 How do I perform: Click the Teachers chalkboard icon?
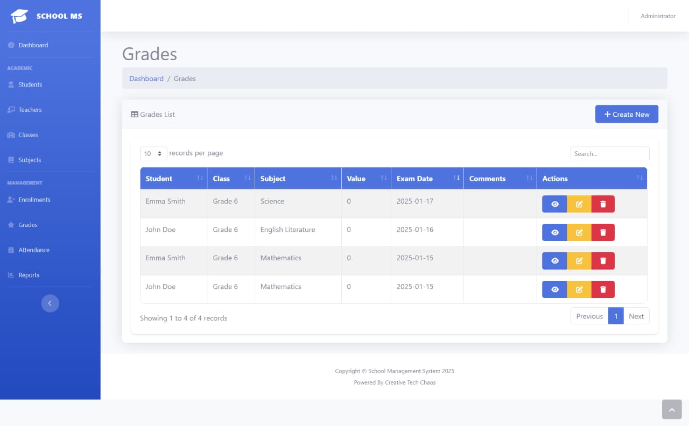tap(11, 110)
